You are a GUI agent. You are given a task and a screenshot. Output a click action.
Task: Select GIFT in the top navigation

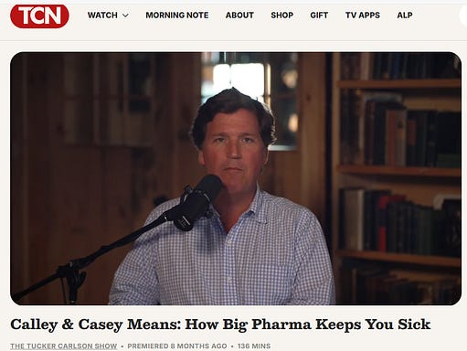pos(319,15)
